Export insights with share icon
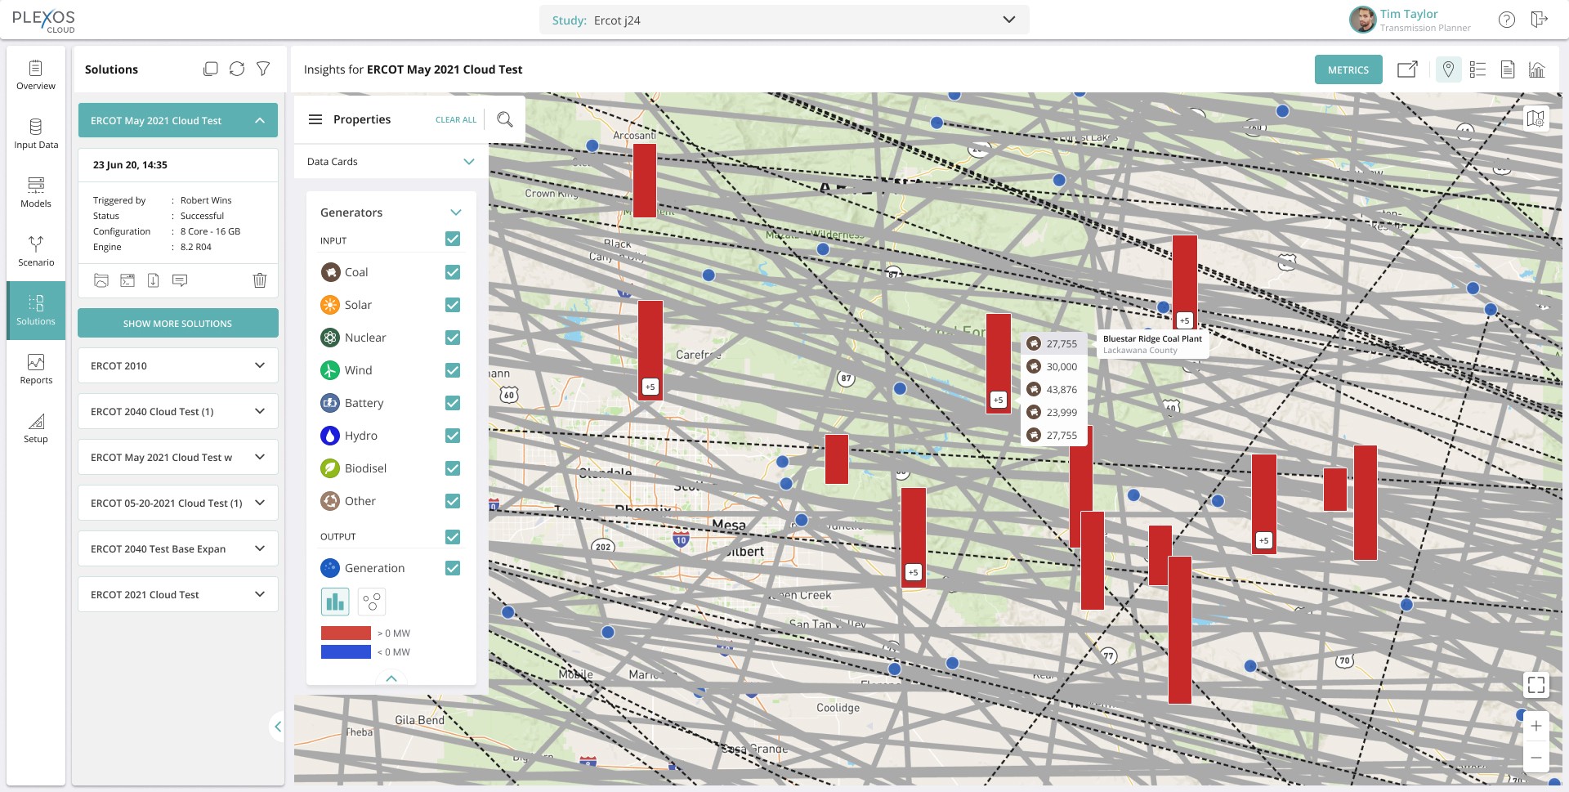 tap(1407, 69)
